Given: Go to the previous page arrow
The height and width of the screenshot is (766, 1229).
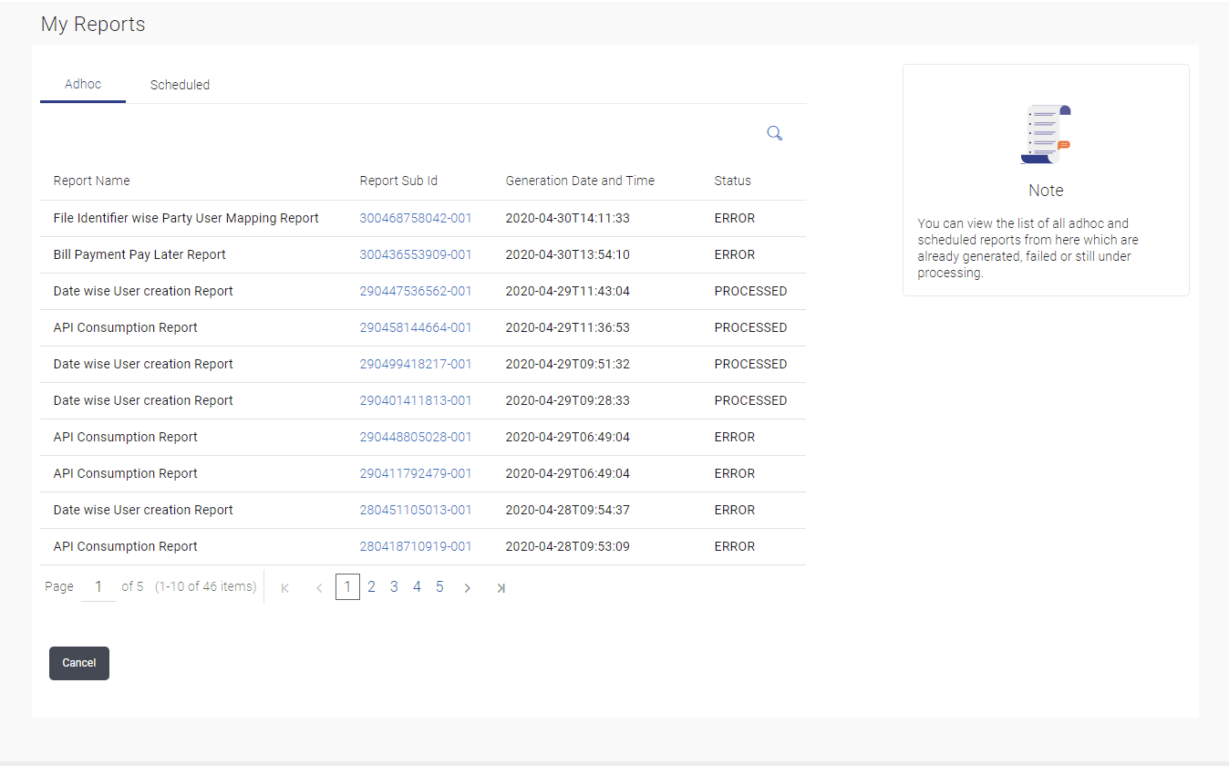Looking at the screenshot, I should pyautogui.click(x=319, y=588).
